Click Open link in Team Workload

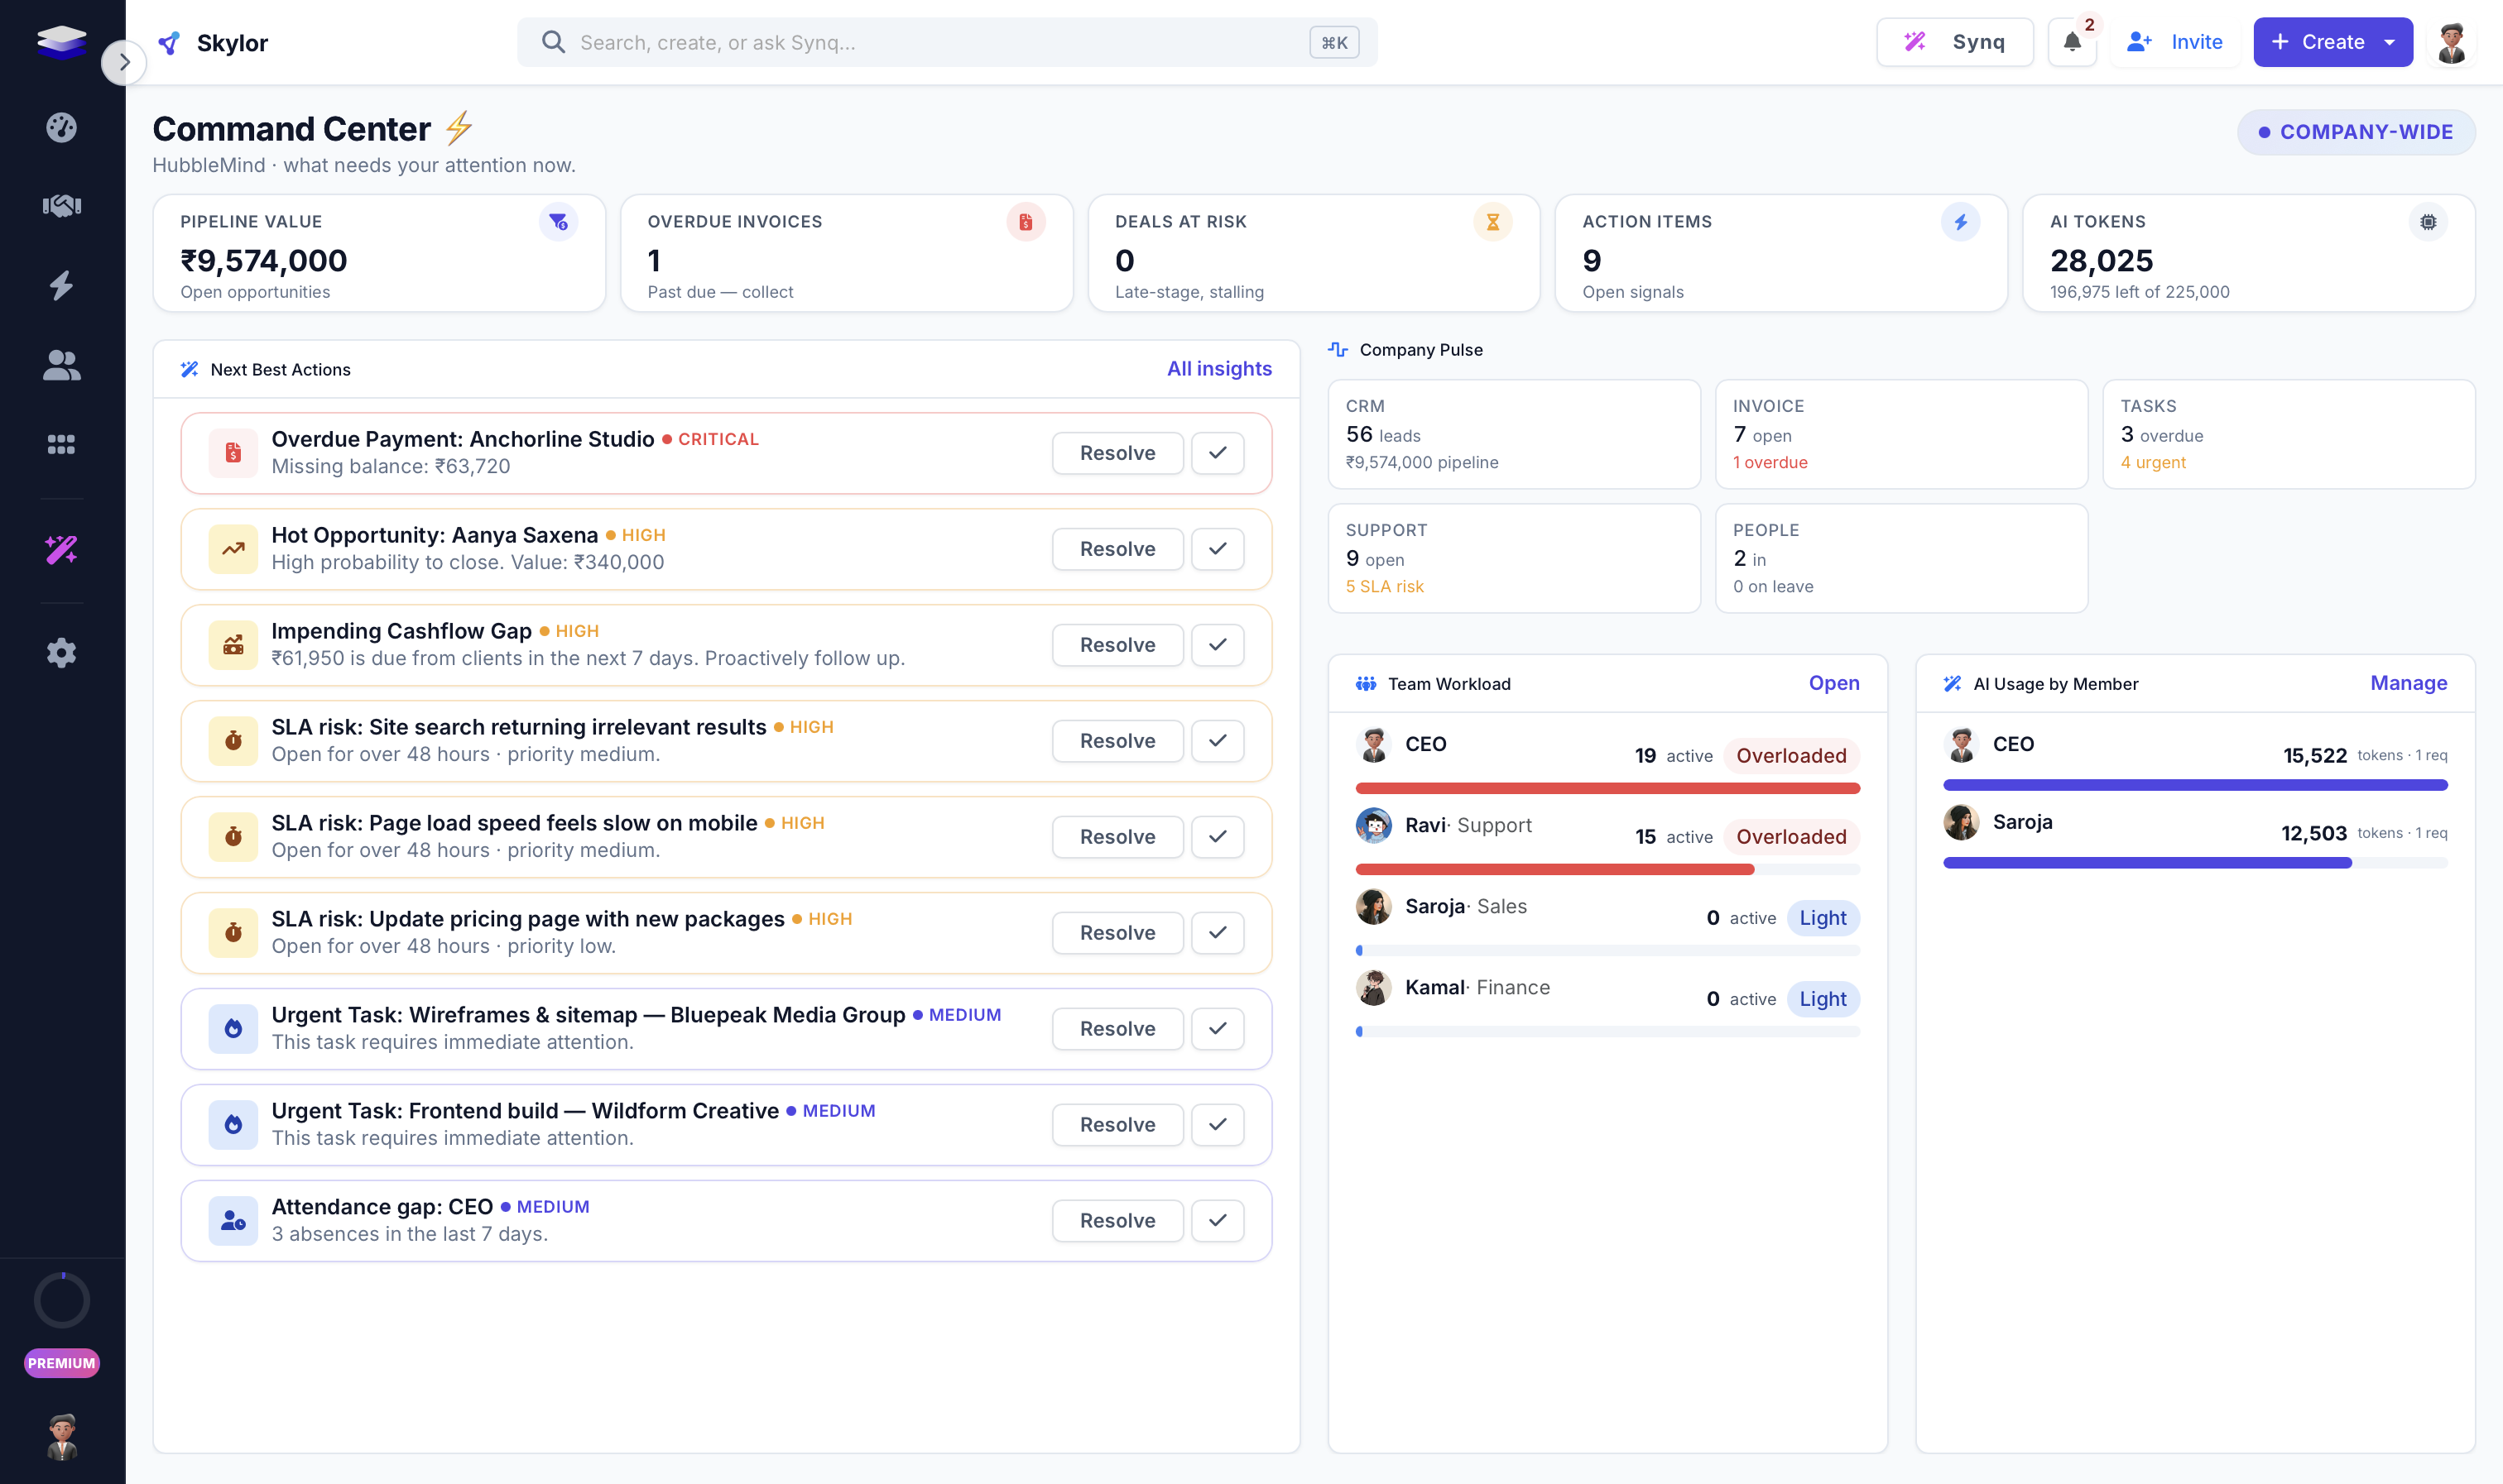click(1833, 683)
